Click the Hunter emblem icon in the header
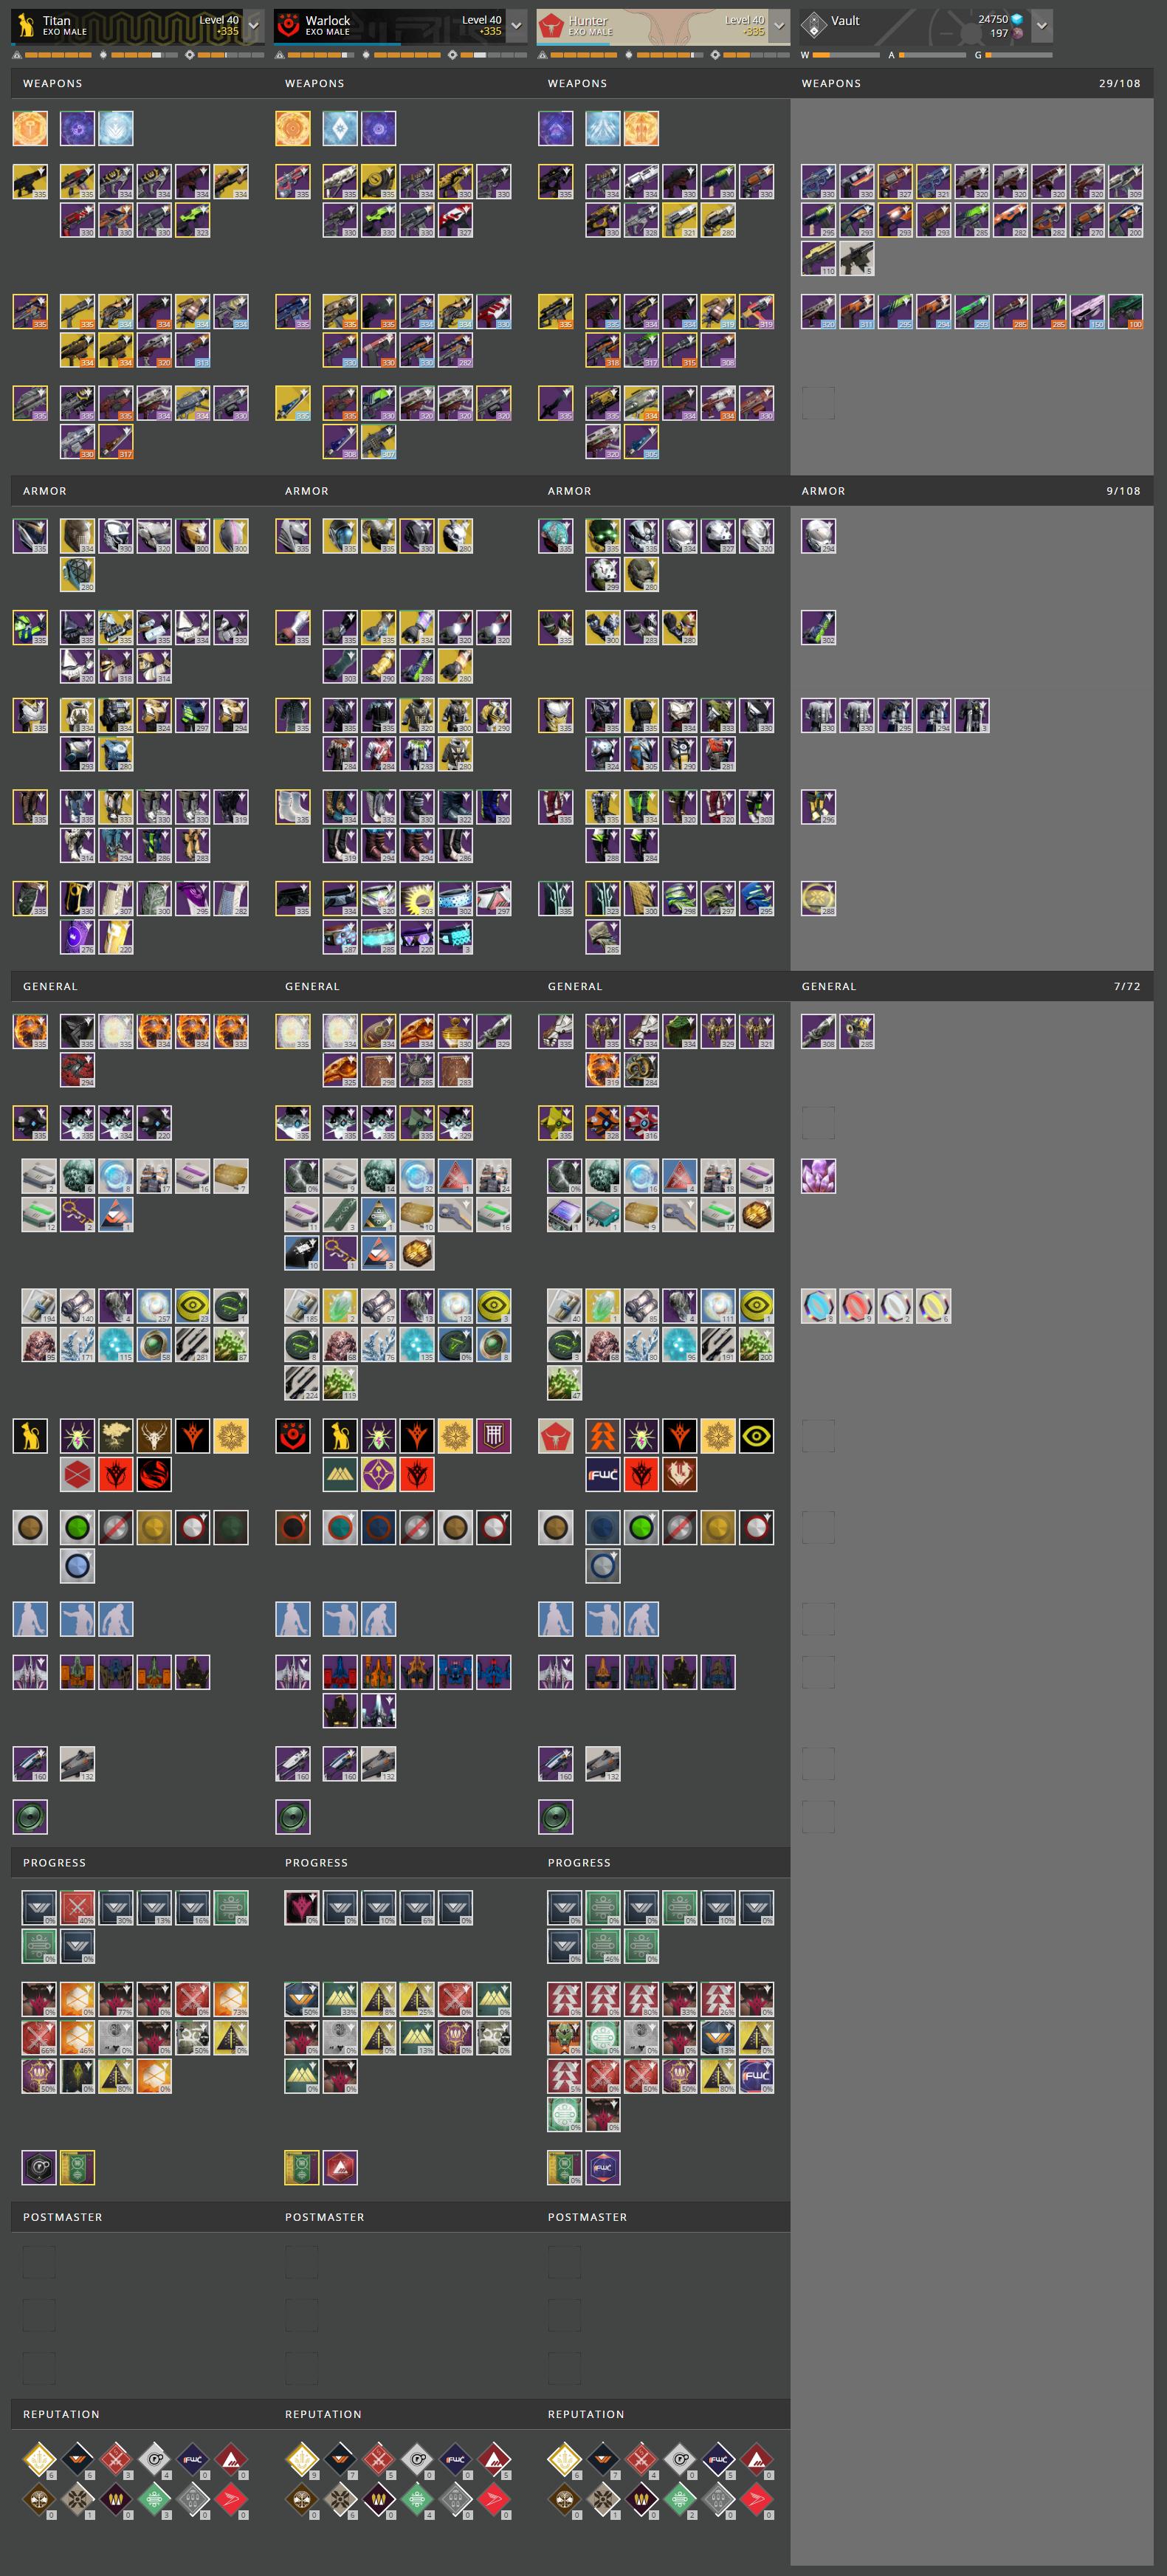 coord(552,25)
